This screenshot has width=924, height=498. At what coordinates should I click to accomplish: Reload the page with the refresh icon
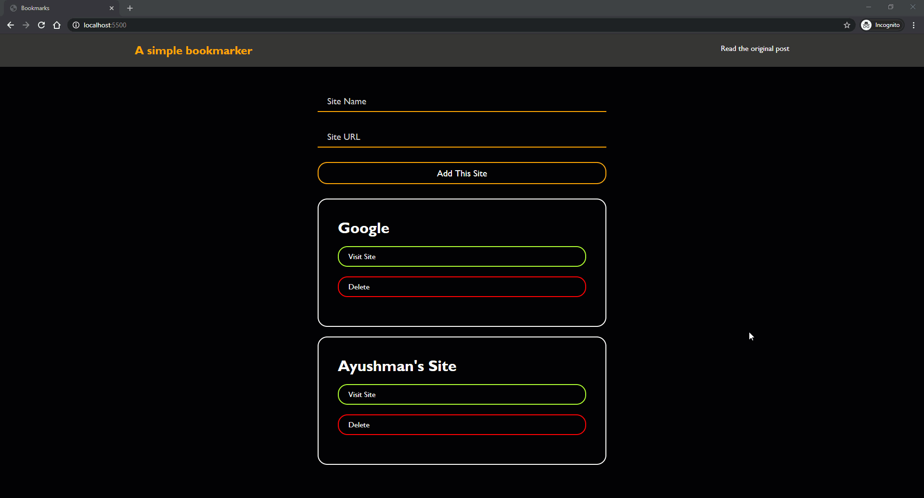click(41, 25)
